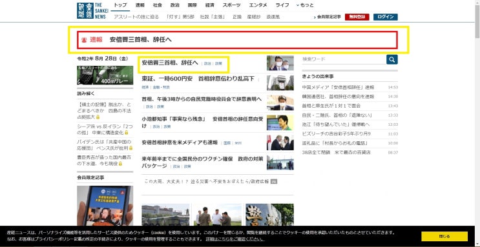Open 社説「主張」 sub-link
480x247 pixels.
click(212, 17)
